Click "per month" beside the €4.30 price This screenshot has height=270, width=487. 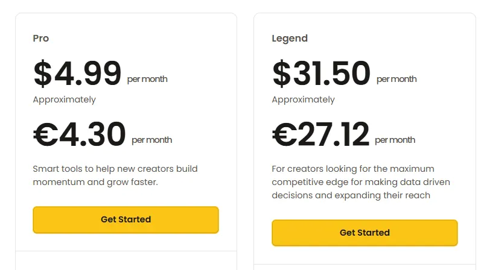pos(151,140)
